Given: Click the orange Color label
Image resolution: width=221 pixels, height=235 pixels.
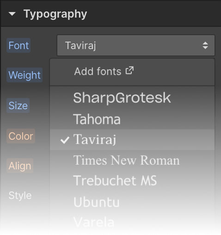Looking at the screenshot, I should tap(21, 136).
